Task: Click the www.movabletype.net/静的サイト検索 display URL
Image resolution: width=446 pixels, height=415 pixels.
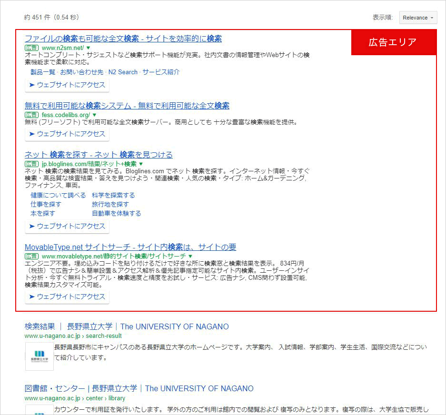Action: (114, 257)
